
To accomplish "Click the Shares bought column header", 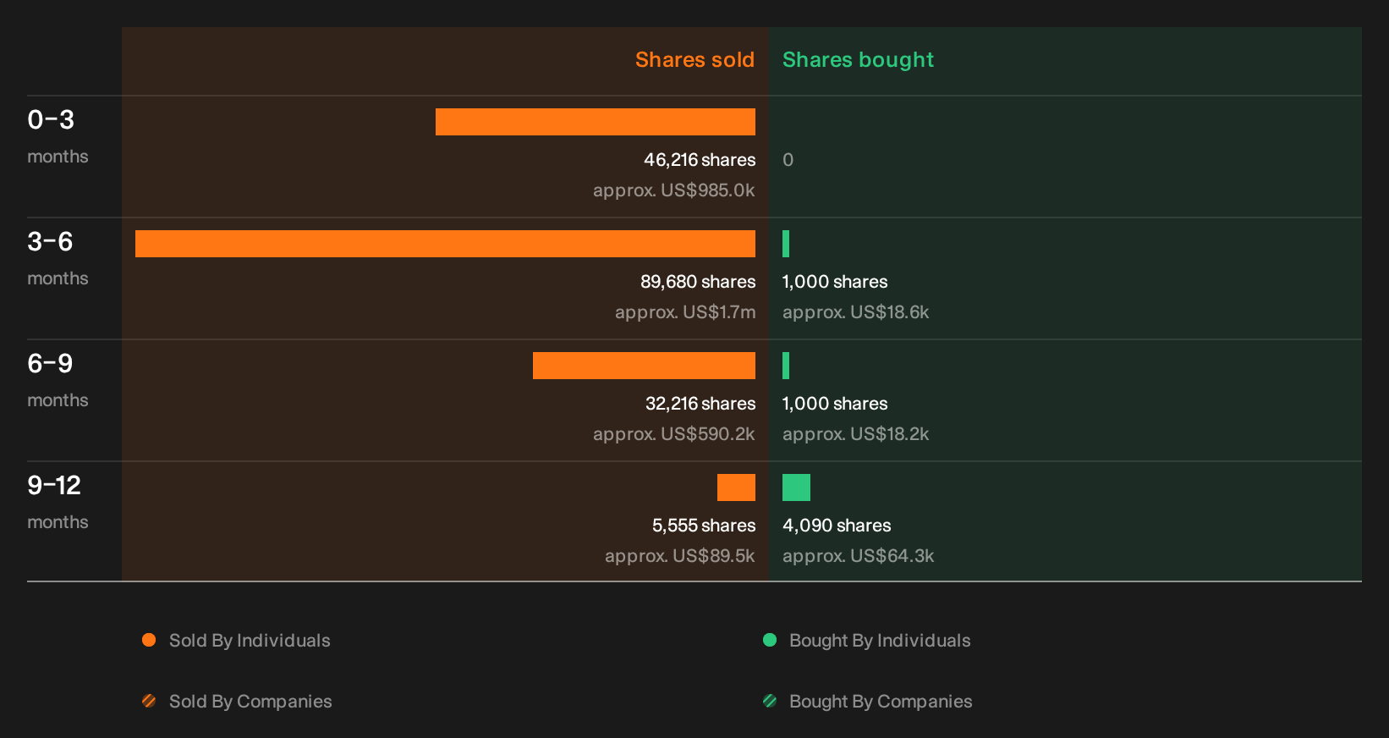I will point(858,60).
